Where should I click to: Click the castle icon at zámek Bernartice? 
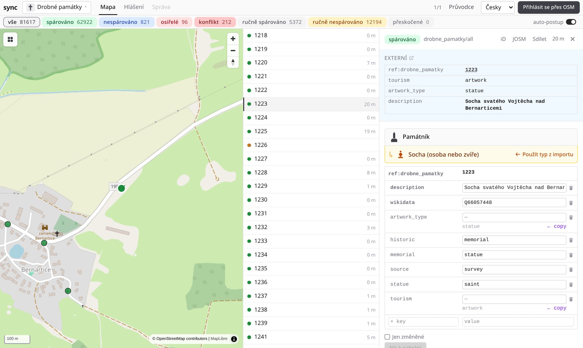[x=45, y=228]
